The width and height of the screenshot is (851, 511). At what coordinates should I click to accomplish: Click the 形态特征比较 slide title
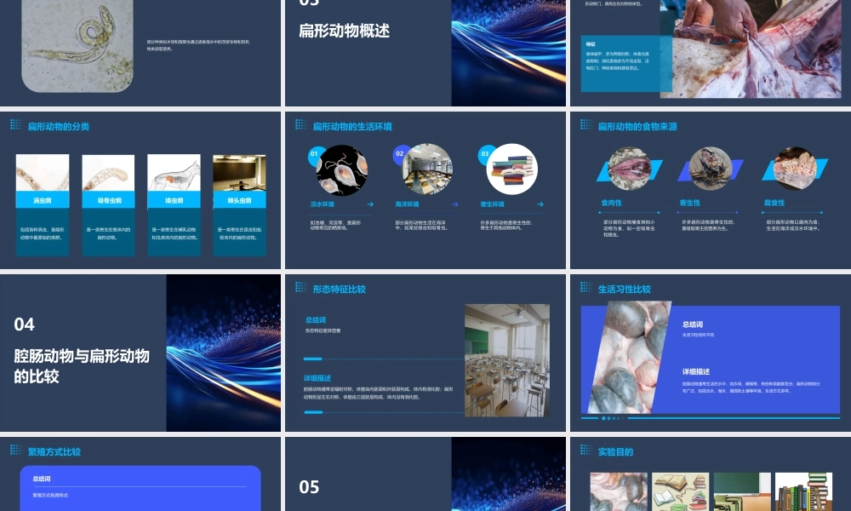[340, 290]
